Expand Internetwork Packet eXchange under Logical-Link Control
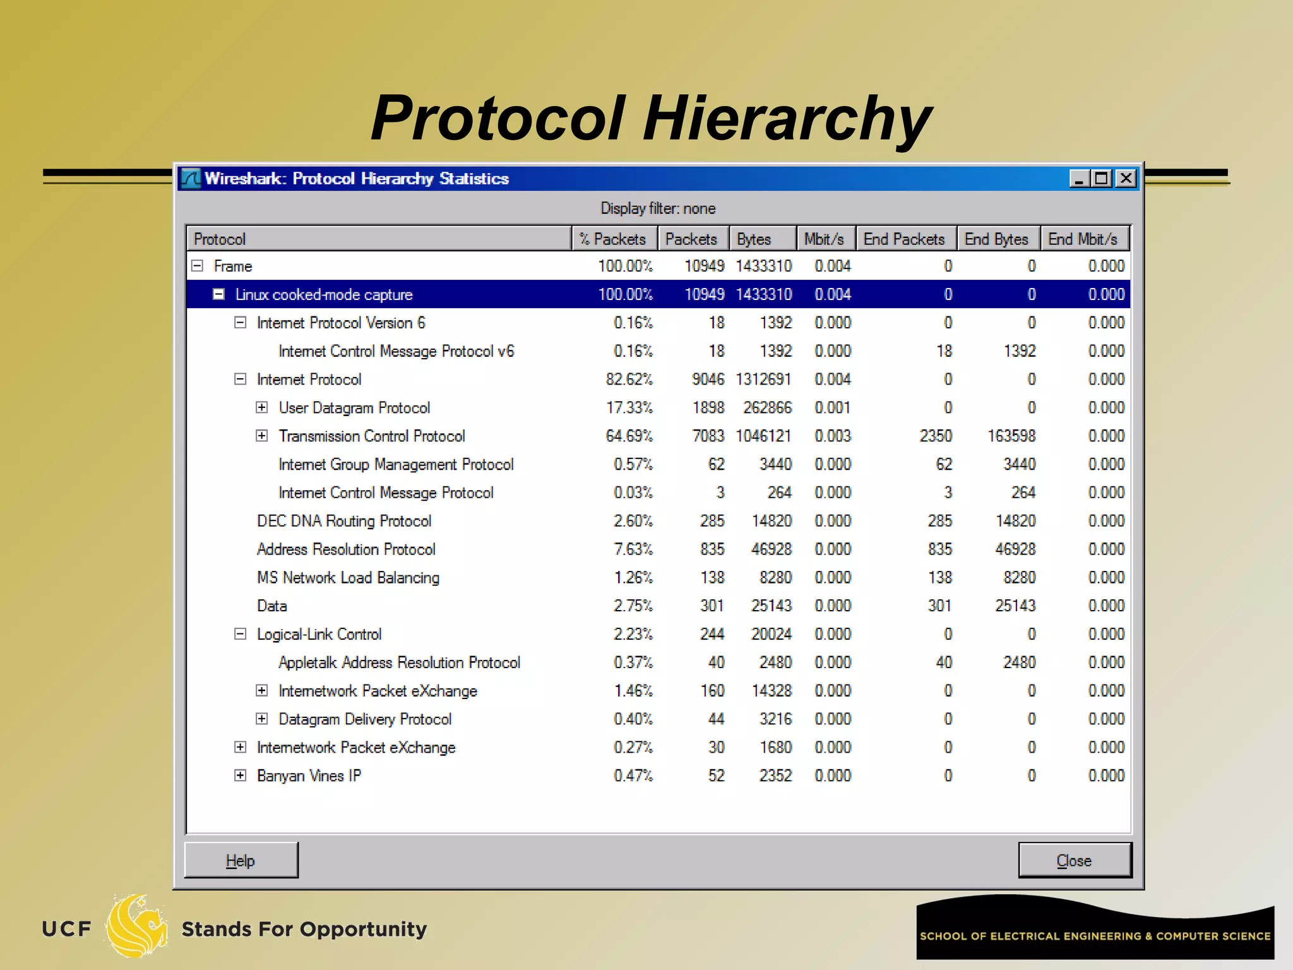This screenshot has width=1293, height=970. point(262,690)
